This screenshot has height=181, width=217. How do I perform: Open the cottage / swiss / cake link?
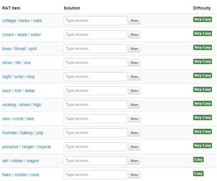point(22,21)
